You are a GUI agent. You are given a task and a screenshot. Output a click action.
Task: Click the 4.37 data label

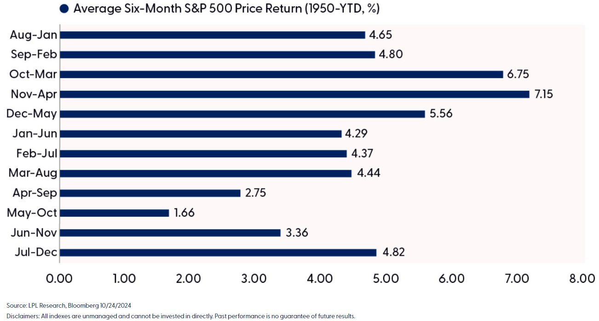click(x=362, y=154)
